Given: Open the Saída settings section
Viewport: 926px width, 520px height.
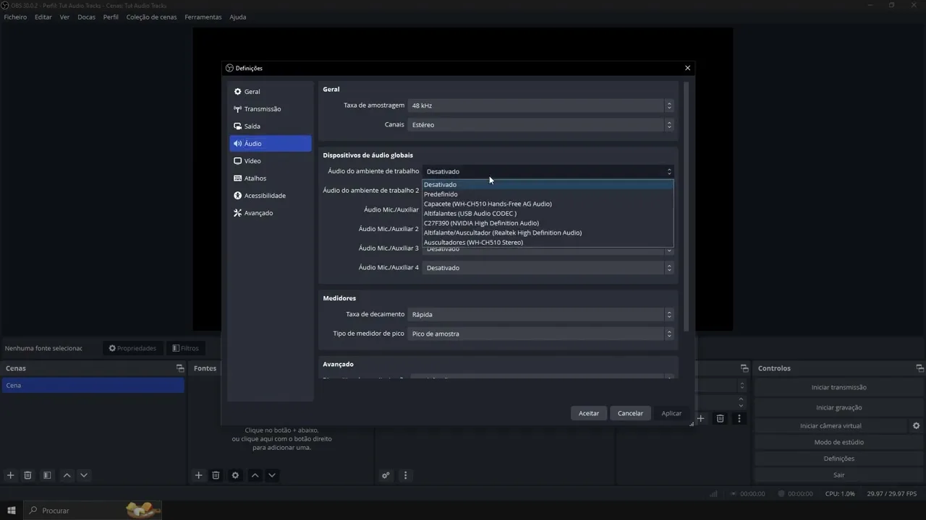Looking at the screenshot, I should click(270, 126).
